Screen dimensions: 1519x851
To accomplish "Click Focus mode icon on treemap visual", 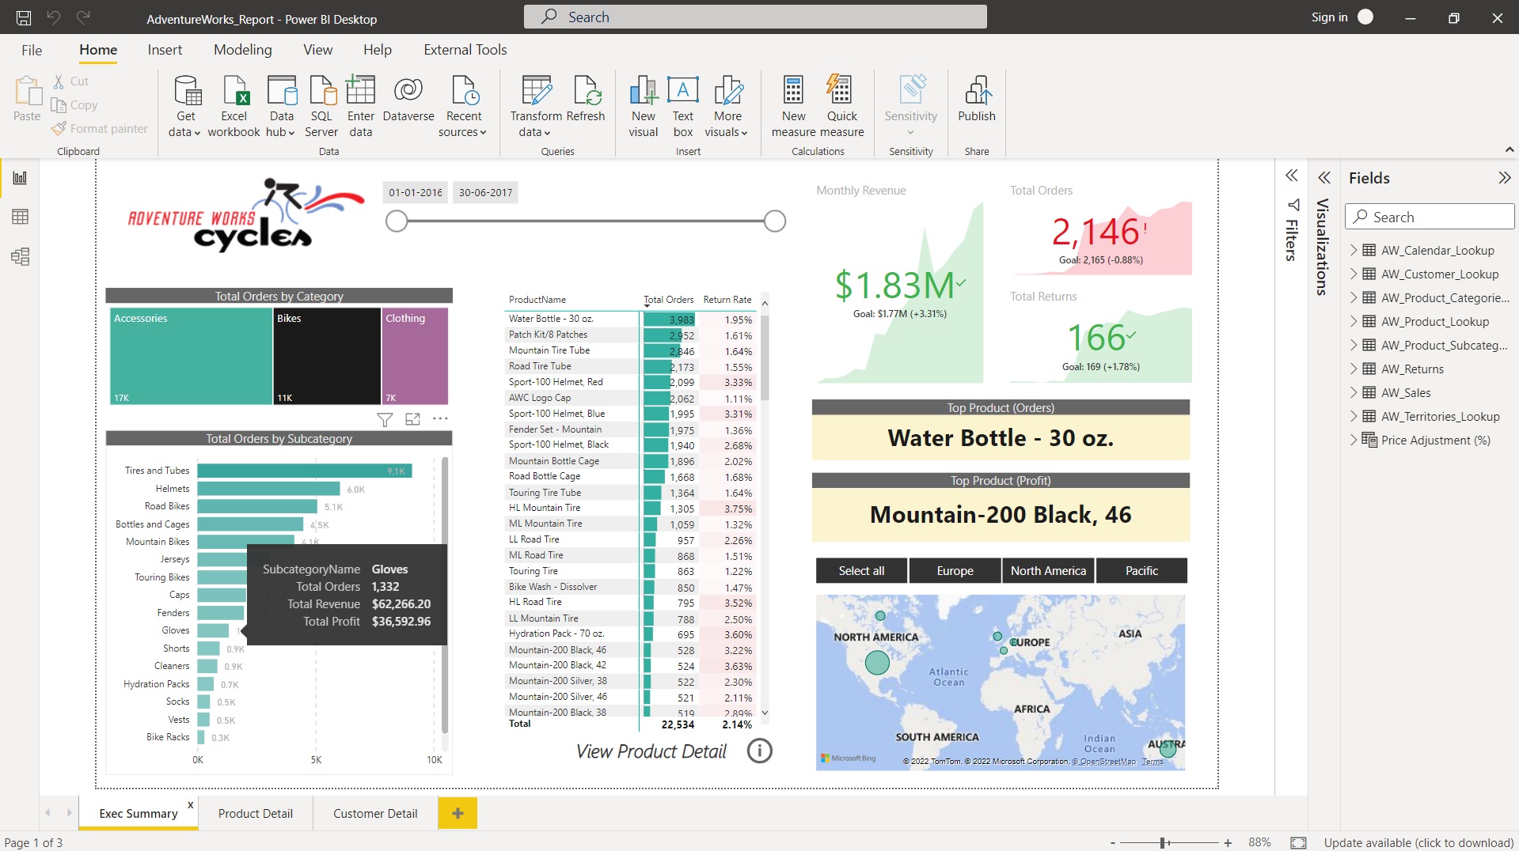I will (x=412, y=419).
